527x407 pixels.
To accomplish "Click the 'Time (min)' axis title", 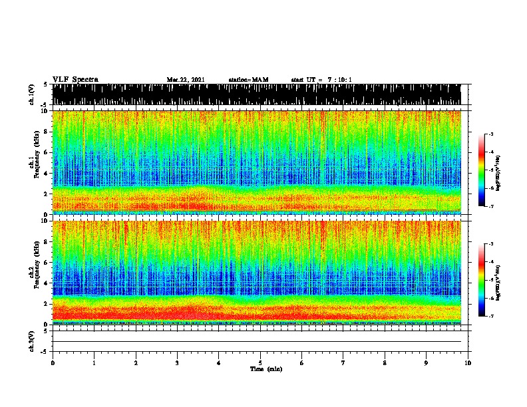I will 266,369.
